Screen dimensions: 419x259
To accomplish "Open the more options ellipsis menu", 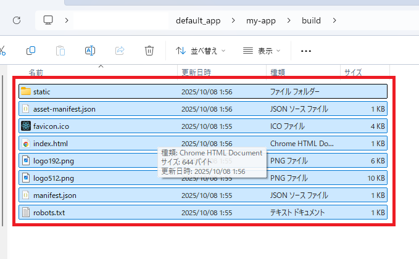I will click(306, 51).
